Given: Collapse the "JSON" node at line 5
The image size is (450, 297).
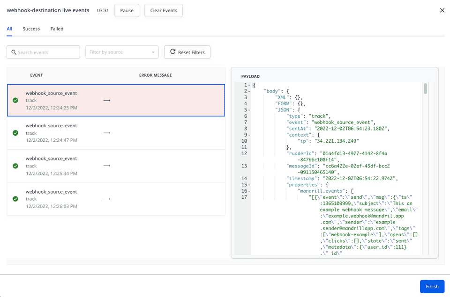Looking at the screenshot, I should point(249,110).
